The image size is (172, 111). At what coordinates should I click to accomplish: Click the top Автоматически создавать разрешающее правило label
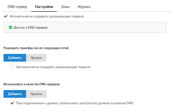[x=47, y=16]
